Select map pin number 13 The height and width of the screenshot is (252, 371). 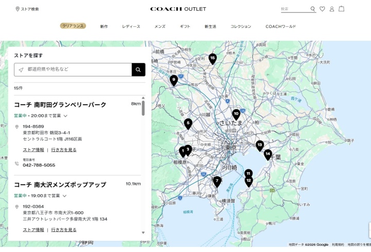click(260, 146)
